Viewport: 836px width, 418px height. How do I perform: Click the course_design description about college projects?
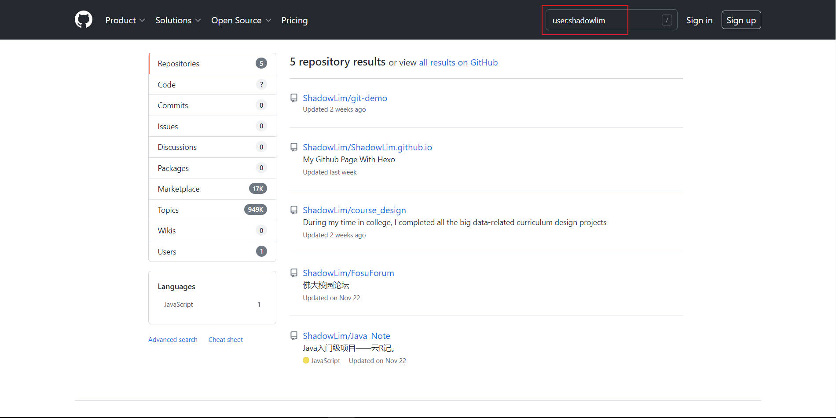pos(455,222)
